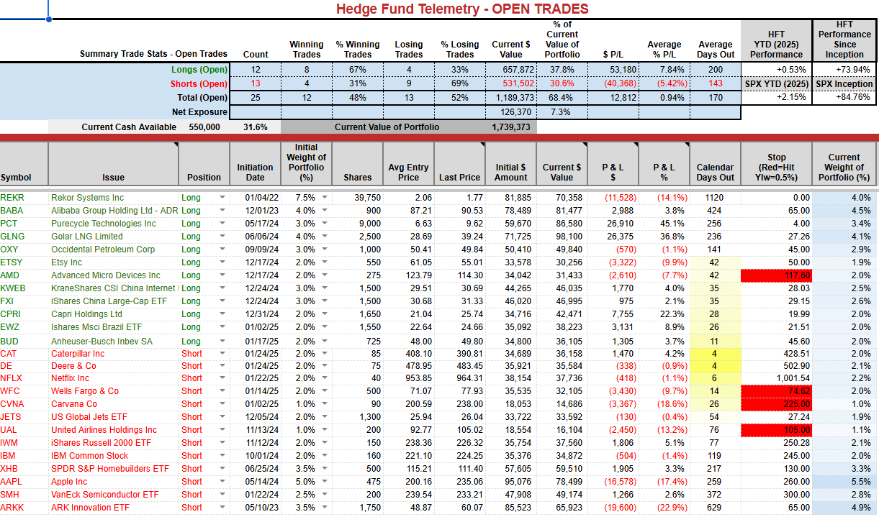Click the Current Cash Available value 550,000
Image resolution: width=879 pixels, height=517 pixels.
[204, 127]
